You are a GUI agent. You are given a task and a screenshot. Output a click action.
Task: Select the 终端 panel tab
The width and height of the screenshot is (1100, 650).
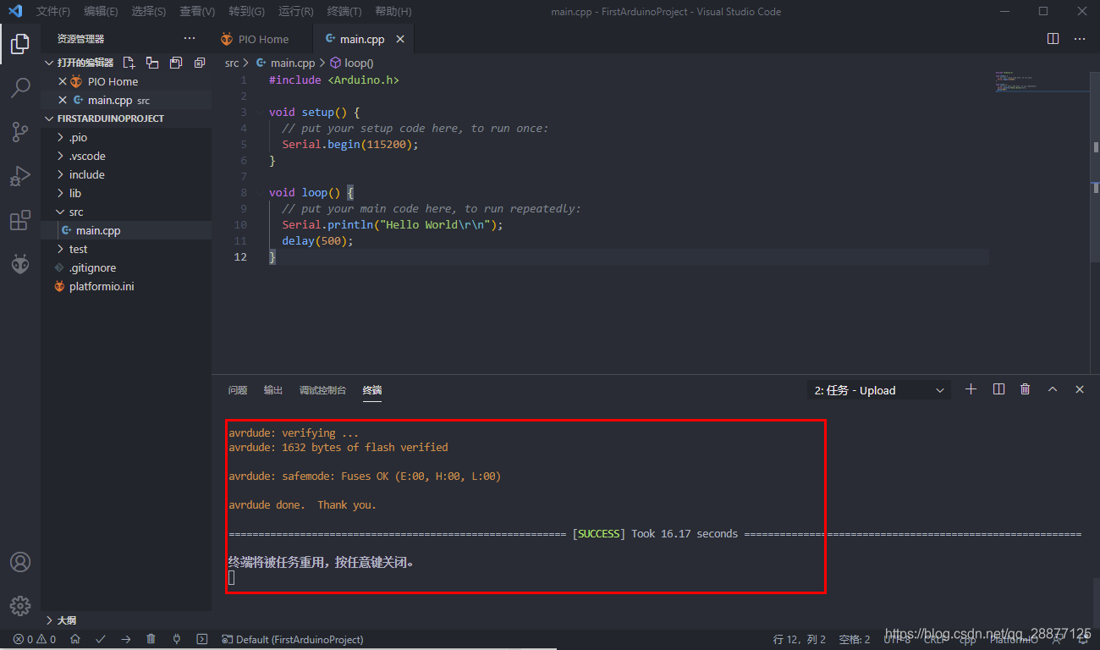372,390
